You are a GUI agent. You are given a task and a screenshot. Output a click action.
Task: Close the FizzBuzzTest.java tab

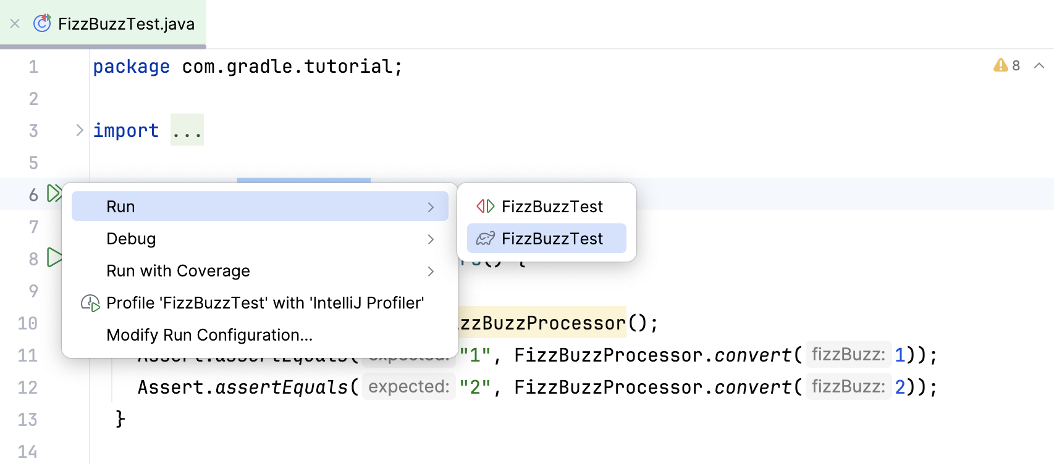point(14,23)
